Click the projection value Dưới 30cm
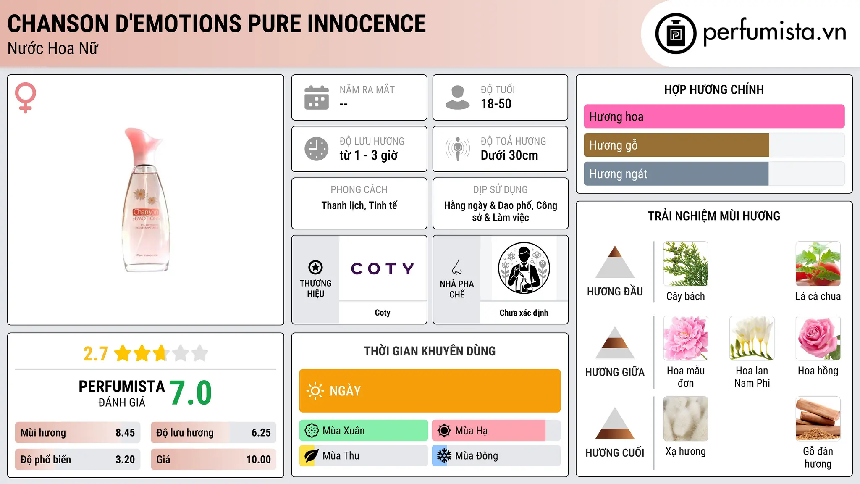 point(509,155)
